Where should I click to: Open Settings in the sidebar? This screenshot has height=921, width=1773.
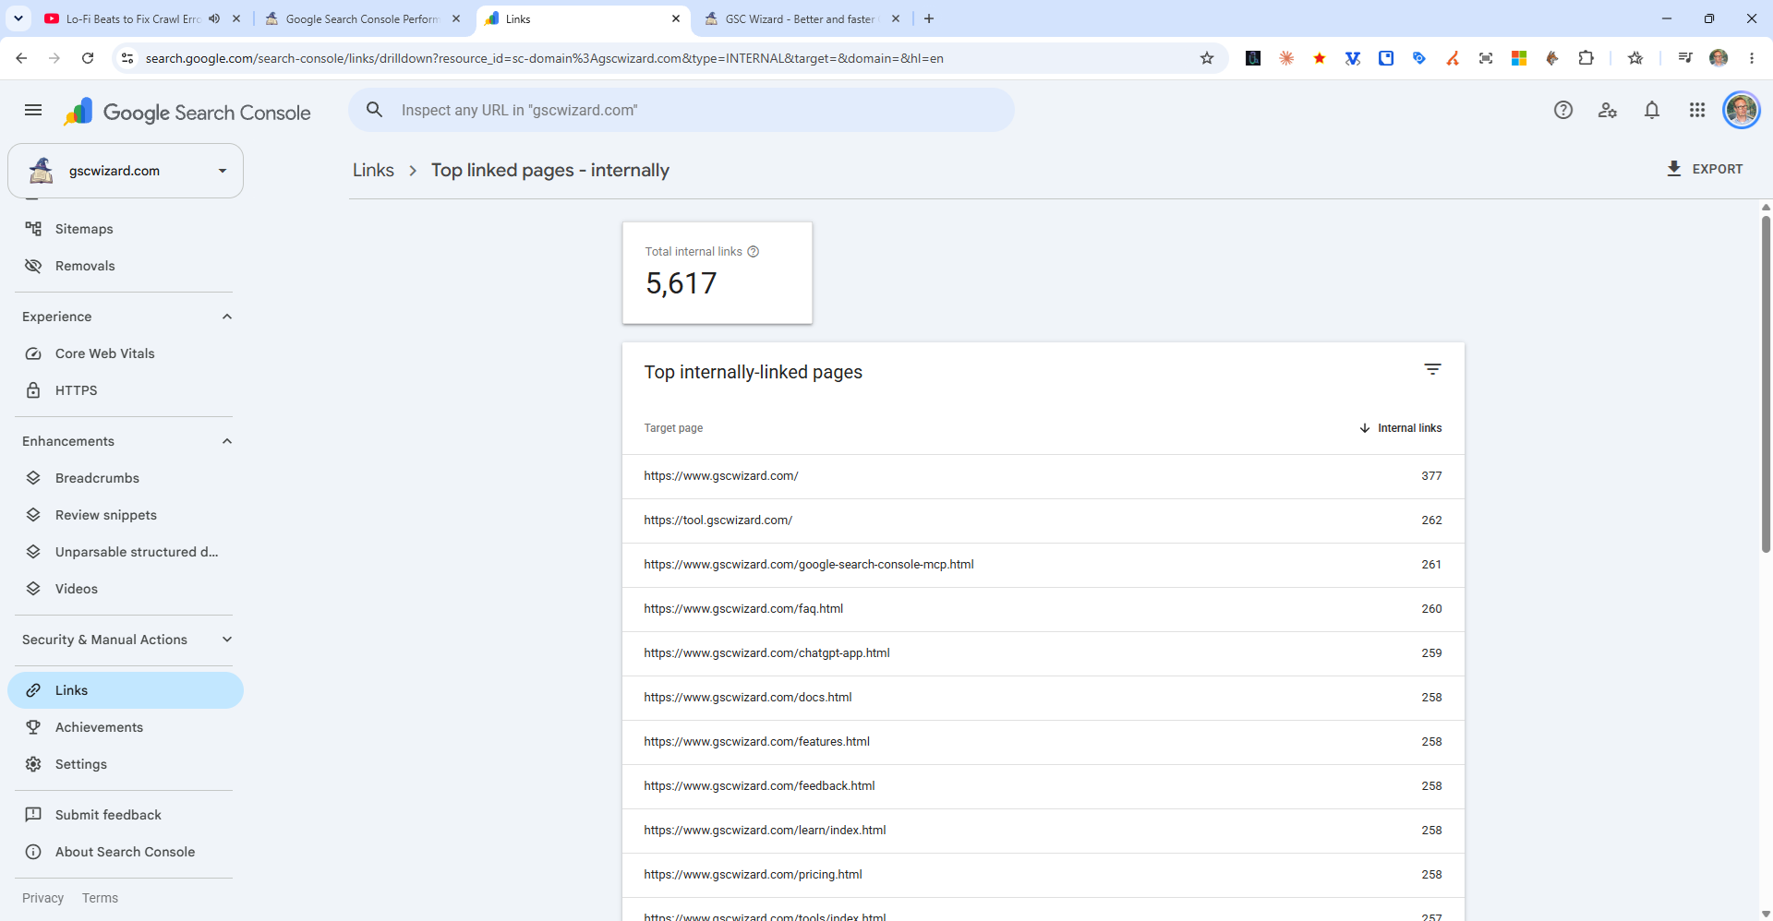[x=126, y=764]
